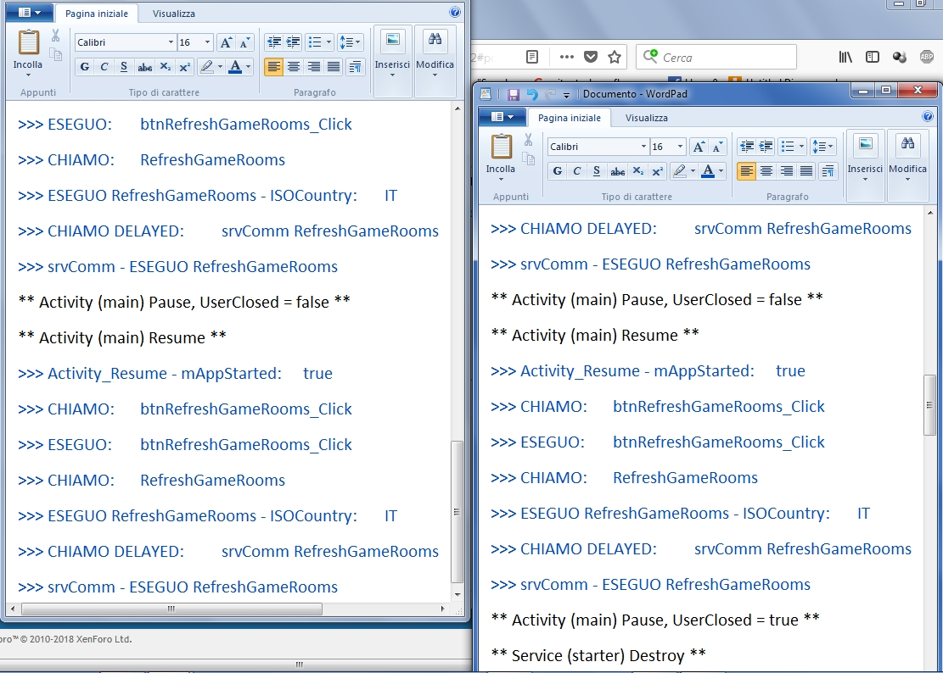Open highlight color dropdown in left WordPad
The image size is (943, 673).
point(220,67)
